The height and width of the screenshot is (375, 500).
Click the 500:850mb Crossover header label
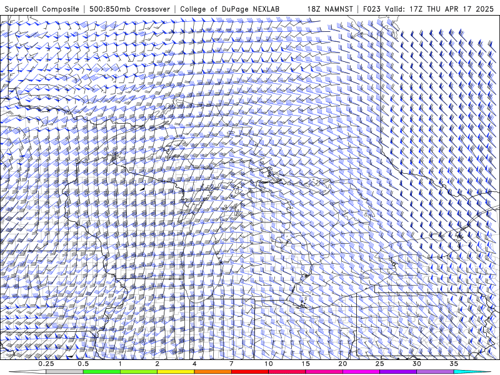pos(130,9)
